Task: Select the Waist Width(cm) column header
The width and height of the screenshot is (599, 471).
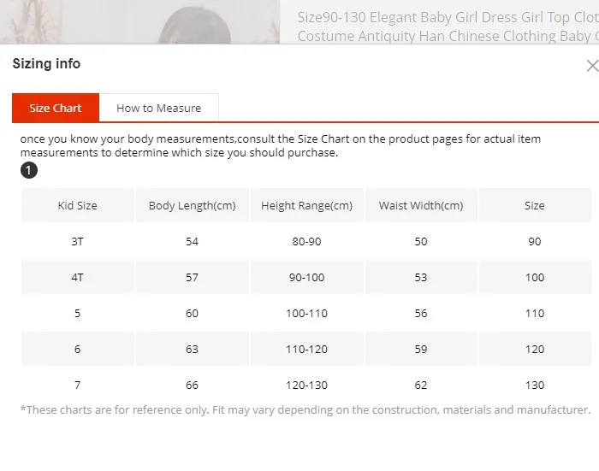Action: pos(421,205)
